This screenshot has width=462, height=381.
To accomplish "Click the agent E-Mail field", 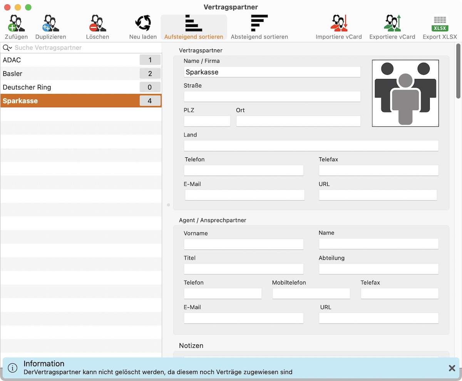I will [x=244, y=318].
